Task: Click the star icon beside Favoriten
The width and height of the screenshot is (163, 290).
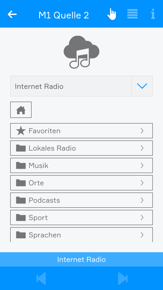Action: tap(21, 131)
